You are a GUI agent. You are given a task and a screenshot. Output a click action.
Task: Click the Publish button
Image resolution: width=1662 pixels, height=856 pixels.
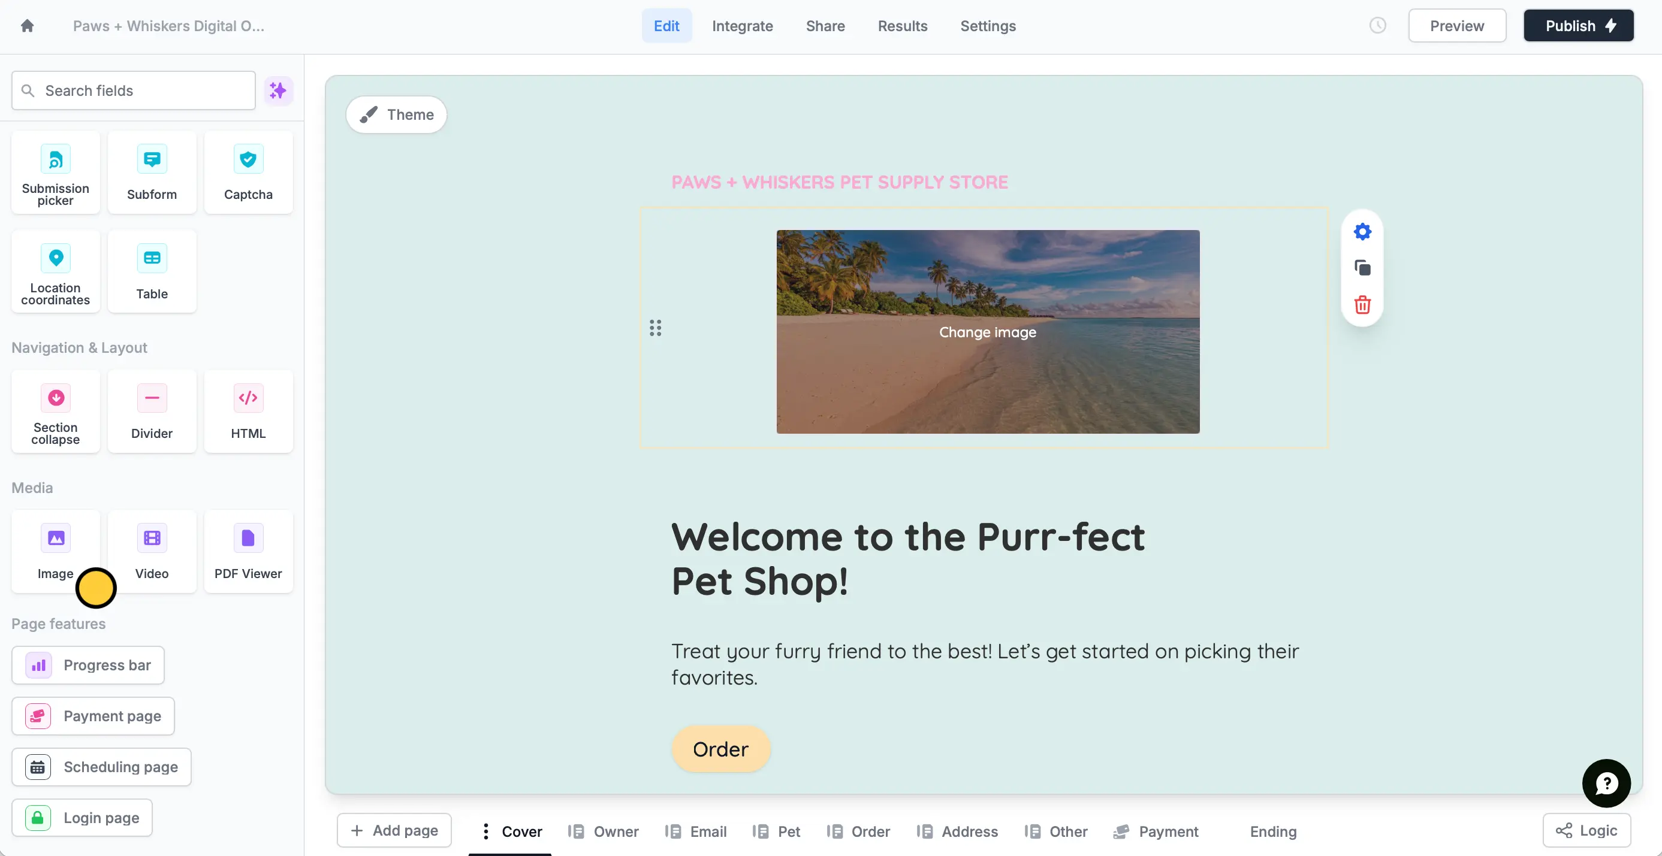[1578, 26]
